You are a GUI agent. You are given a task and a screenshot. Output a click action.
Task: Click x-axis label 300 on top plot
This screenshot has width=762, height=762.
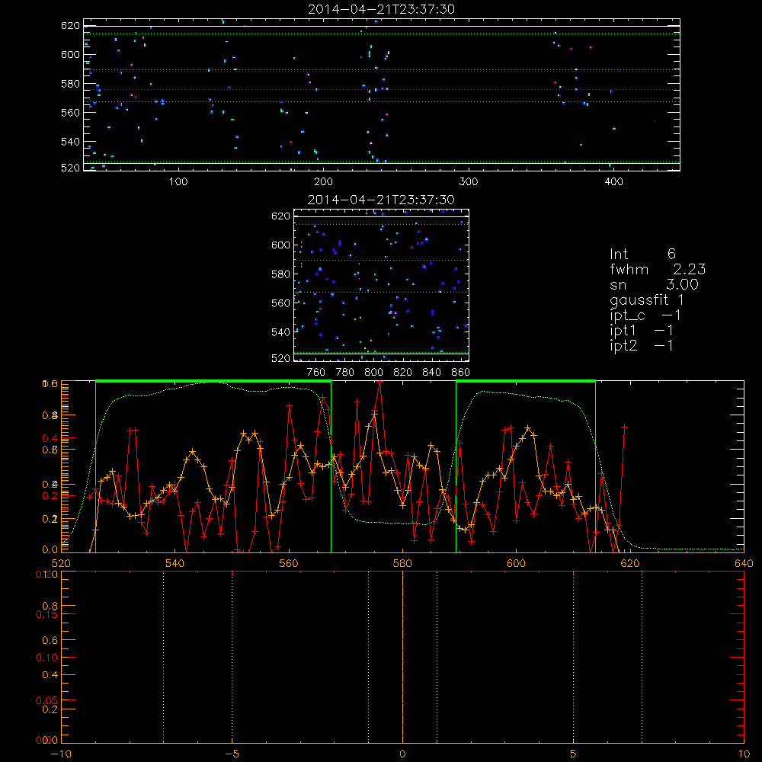click(x=469, y=182)
